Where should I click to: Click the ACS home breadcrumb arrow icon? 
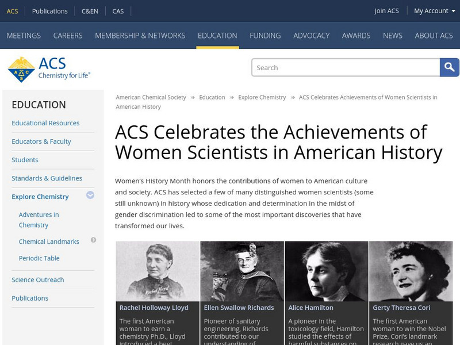193,97
